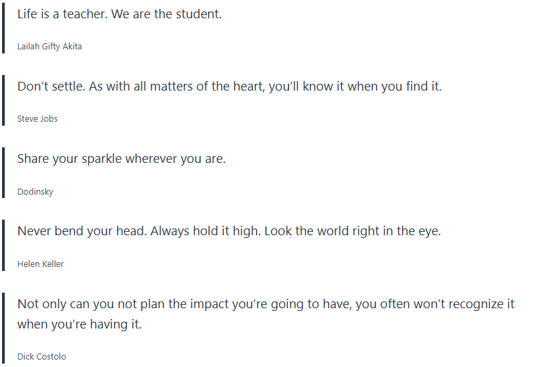The width and height of the screenshot is (546, 367).
Task: Click author name Helen Keller
Action: 41,264
